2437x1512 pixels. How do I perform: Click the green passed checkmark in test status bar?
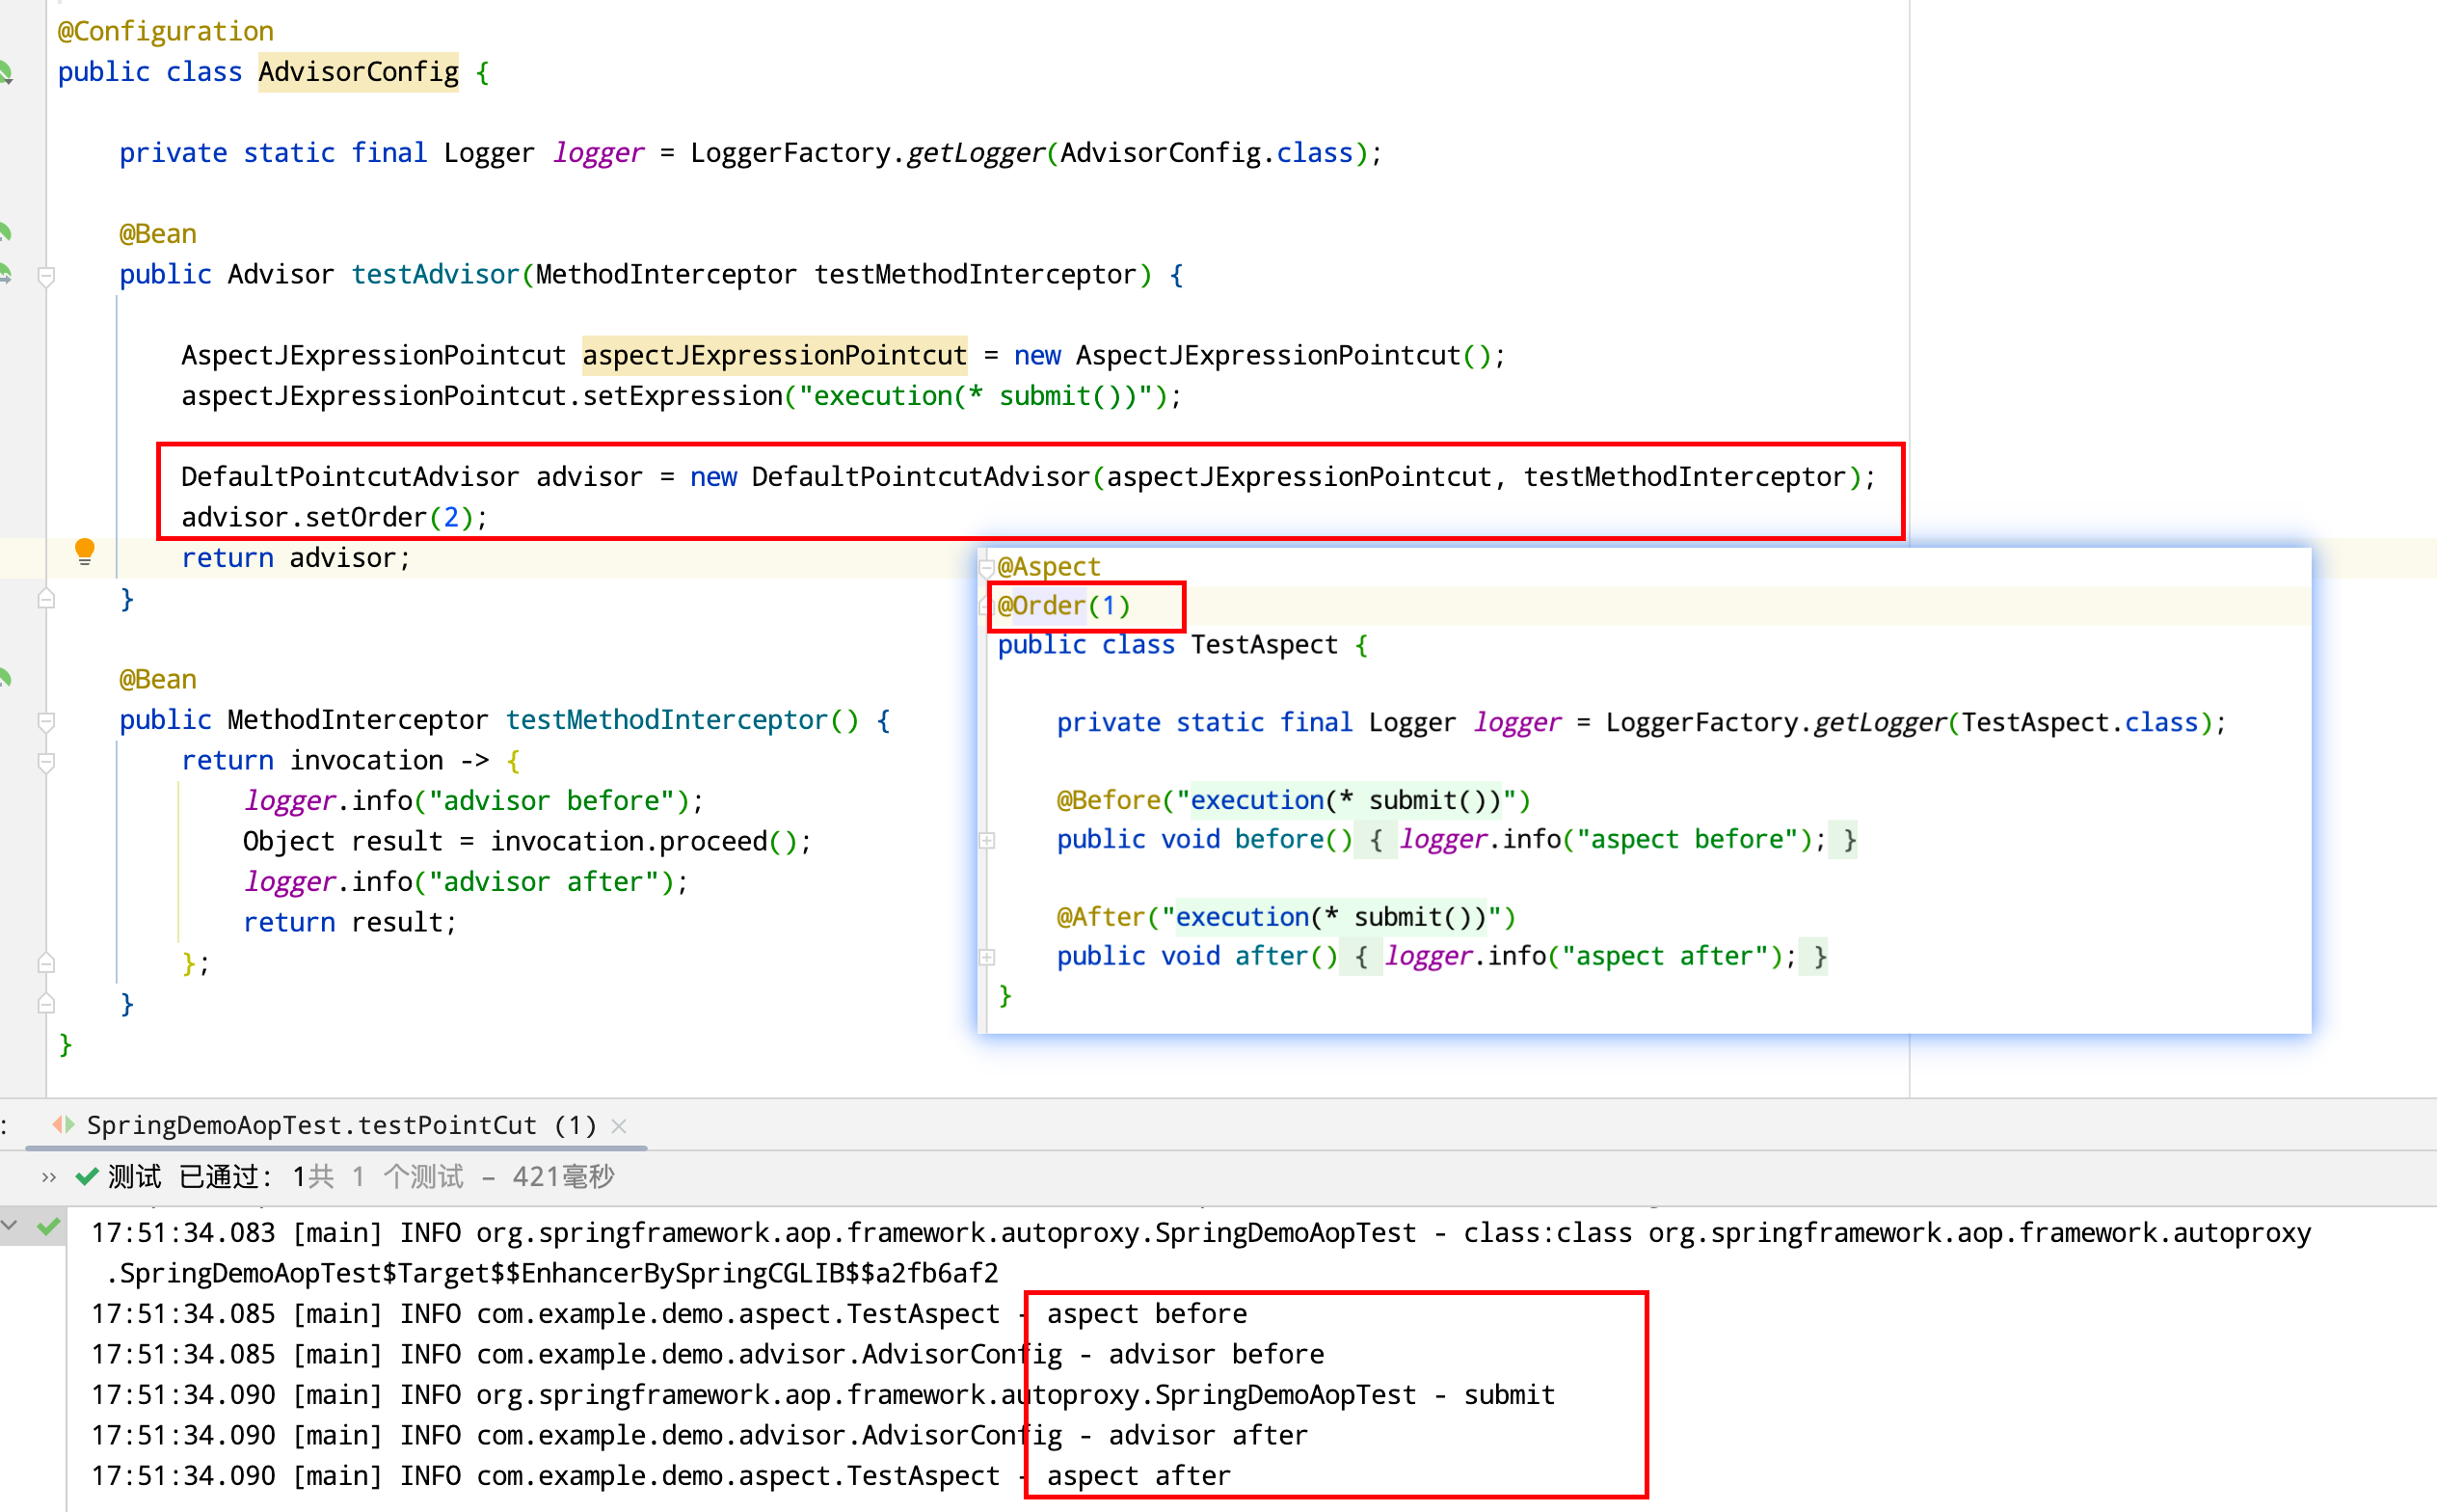coord(87,1176)
